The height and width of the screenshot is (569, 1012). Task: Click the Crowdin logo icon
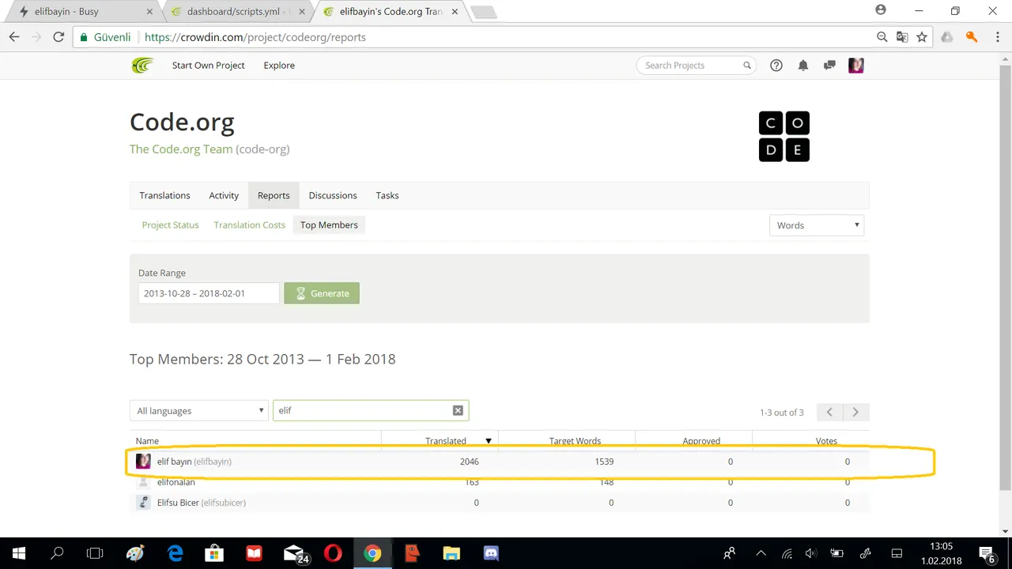click(x=142, y=66)
